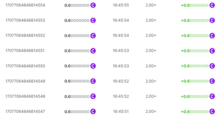Open bet ID 17077064846814549

click(x=25, y=81)
